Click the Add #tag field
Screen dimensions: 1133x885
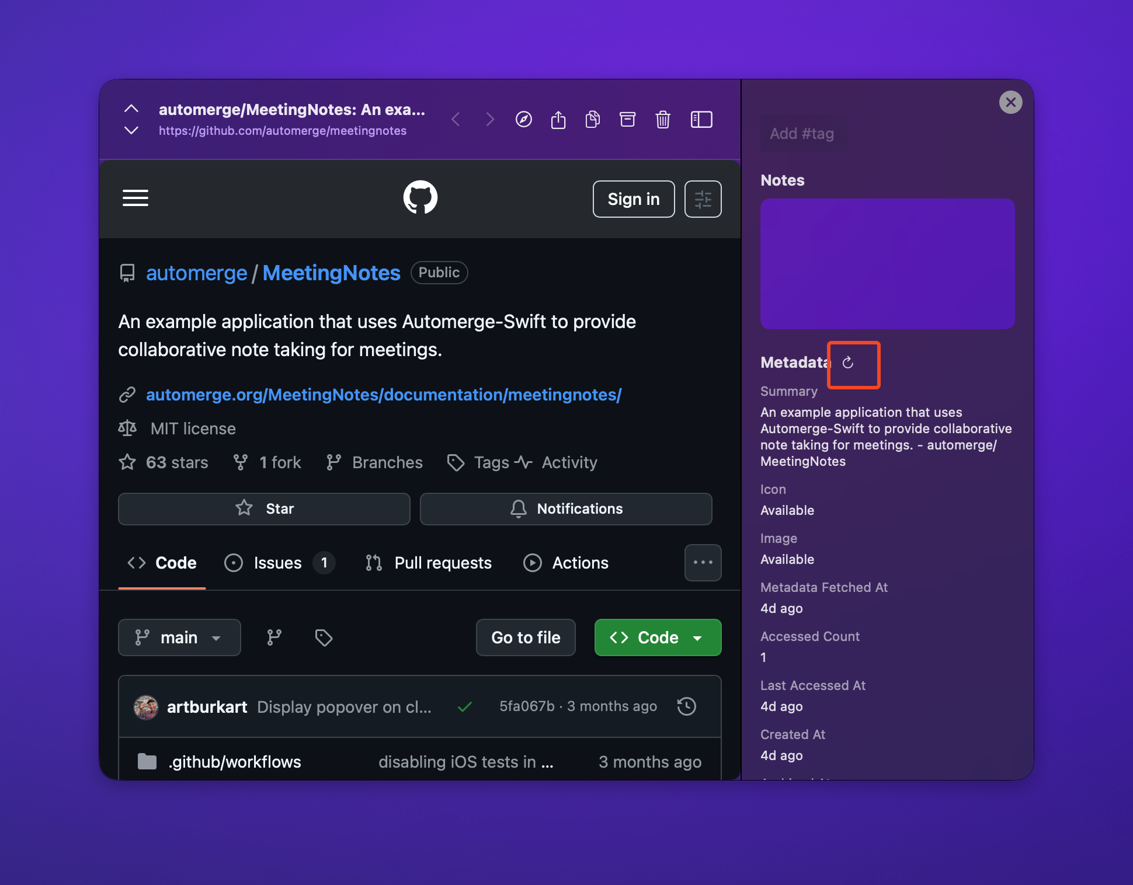[x=802, y=134]
